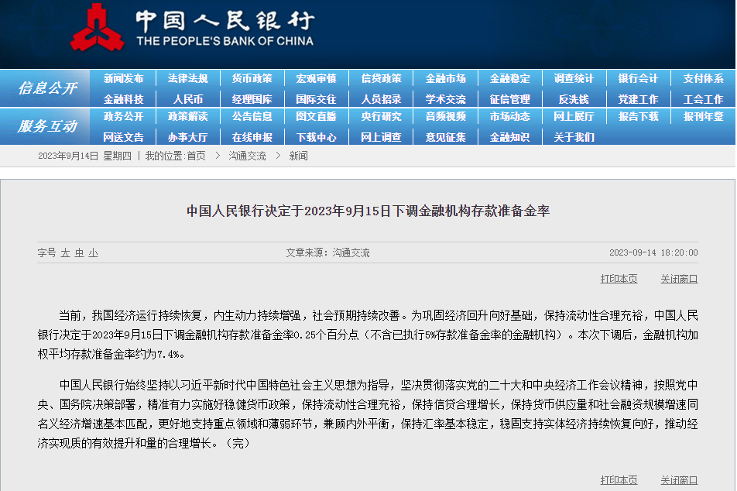Click 关闭窗口 above the article text
This screenshot has height=491, width=737.
[x=679, y=279]
